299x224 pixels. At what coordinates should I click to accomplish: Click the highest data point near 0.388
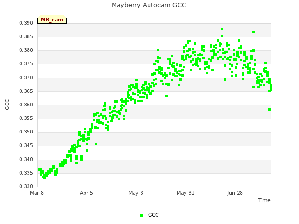(221, 29)
